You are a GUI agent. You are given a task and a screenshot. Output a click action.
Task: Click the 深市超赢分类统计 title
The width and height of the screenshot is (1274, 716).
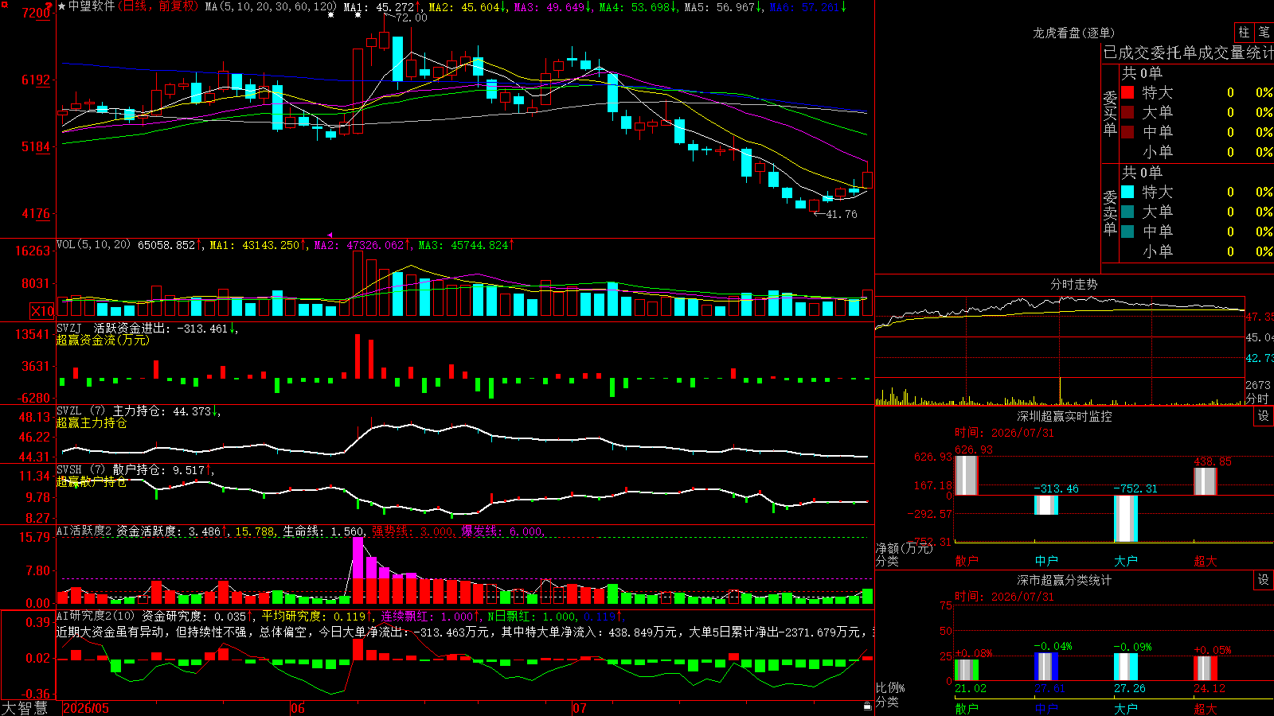point(1065,580)
